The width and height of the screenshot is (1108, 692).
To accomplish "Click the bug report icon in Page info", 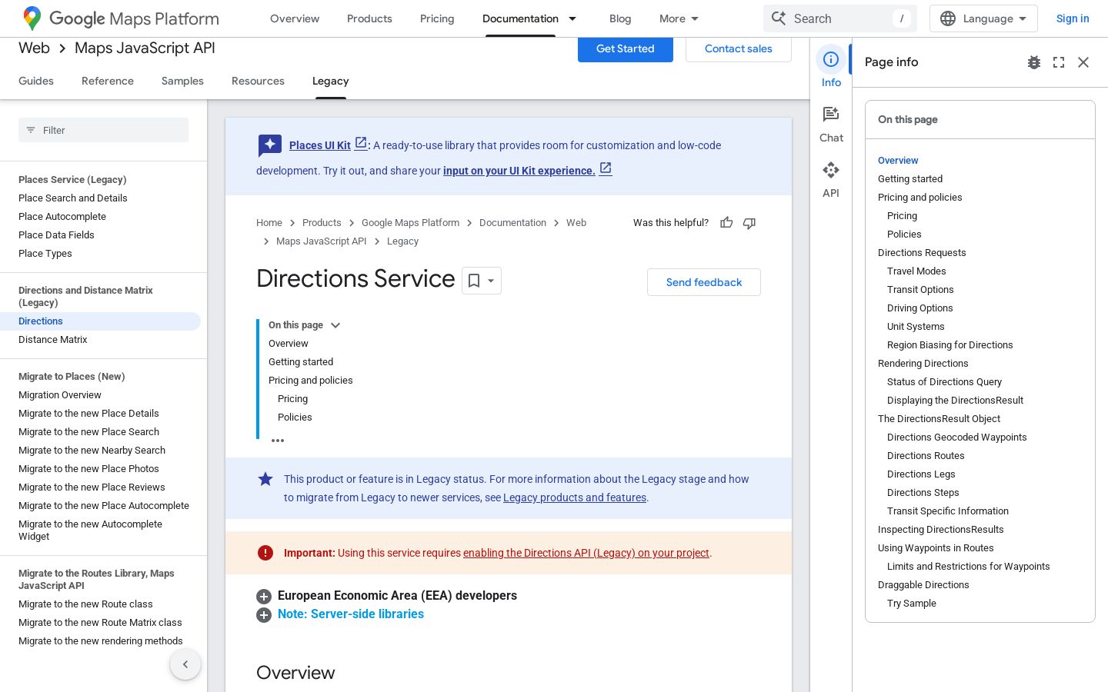I will 1034,62.
